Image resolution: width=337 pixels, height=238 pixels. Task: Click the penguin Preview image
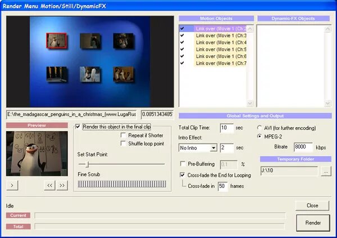click(37, 154)
